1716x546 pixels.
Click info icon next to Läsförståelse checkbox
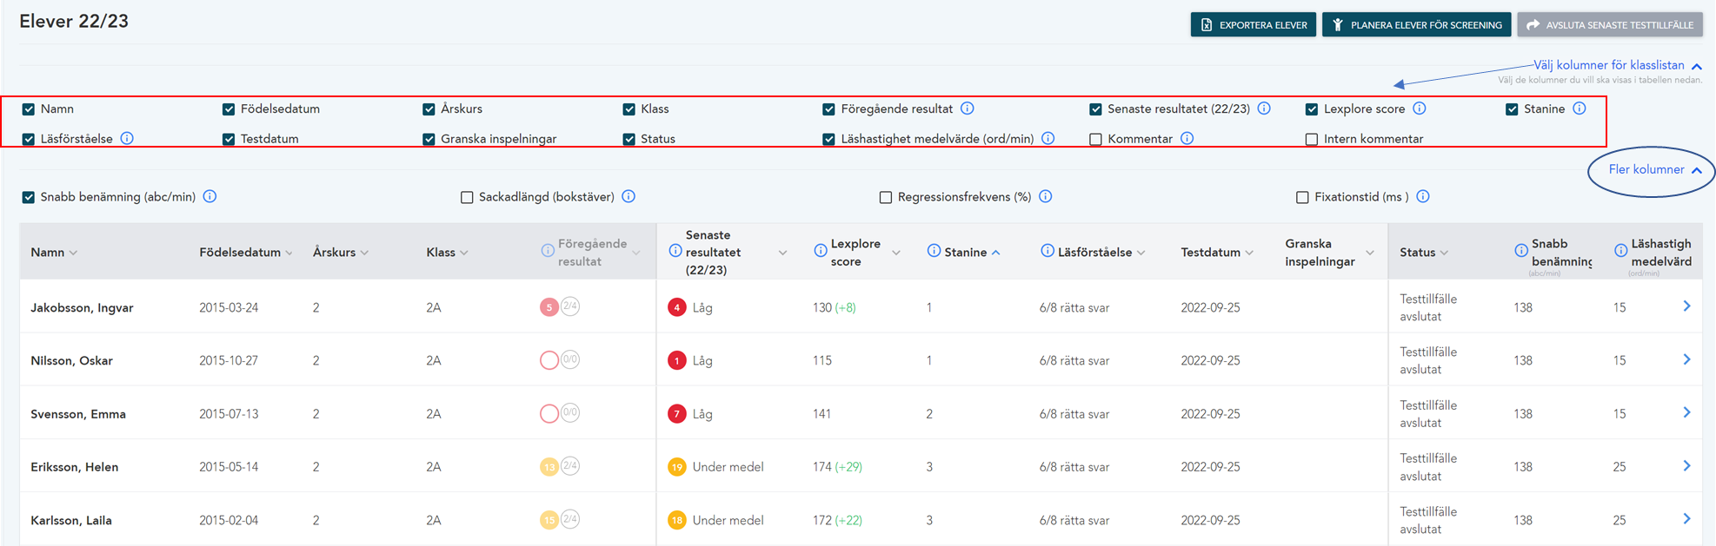click(127, 138)
